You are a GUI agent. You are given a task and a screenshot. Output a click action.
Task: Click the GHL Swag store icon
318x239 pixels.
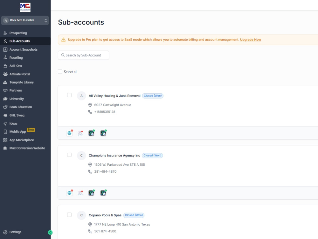click(5, 115)
